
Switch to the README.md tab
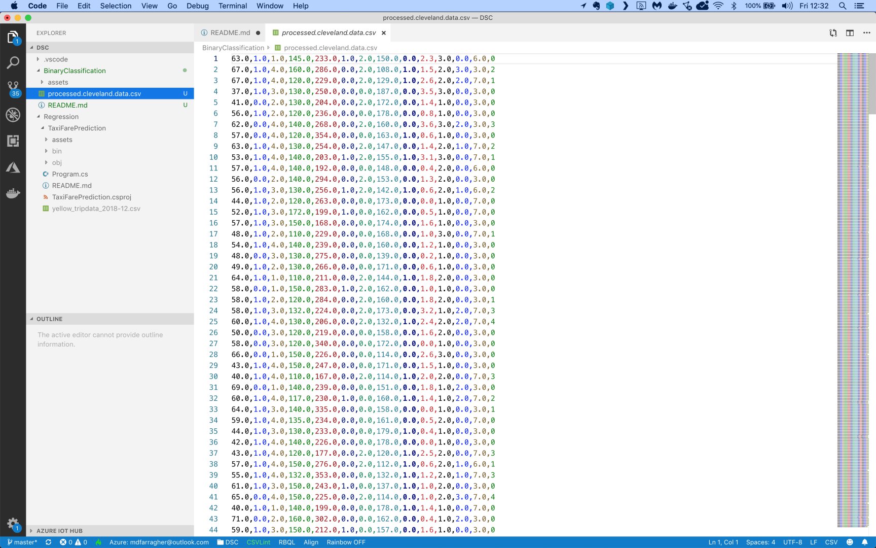click(230, 33)
